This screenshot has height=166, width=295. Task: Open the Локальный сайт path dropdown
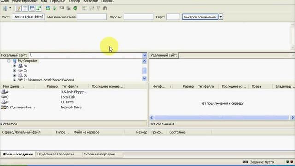tap(144, 55)
